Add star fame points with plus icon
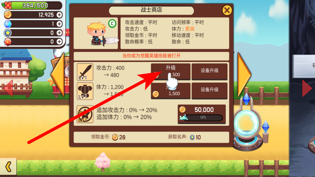The image size is (315, 177). 59,33
